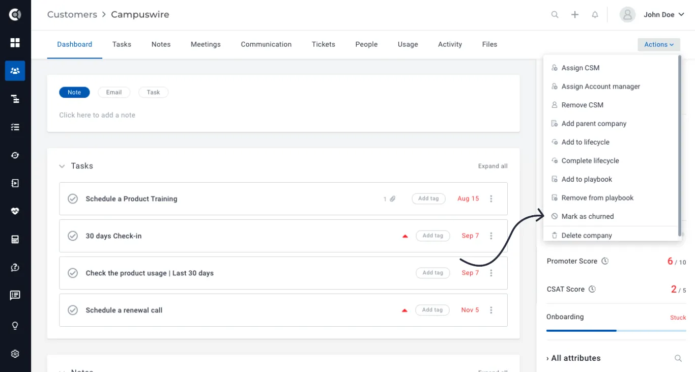This screenshot has width=695, height=372.
Task: Click the calculator icon in the sidebar
Action: (15, 239)
